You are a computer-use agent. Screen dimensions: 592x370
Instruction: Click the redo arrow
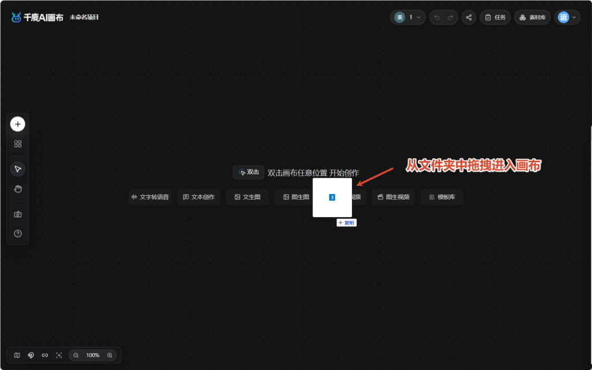click(x=450, y=17)
